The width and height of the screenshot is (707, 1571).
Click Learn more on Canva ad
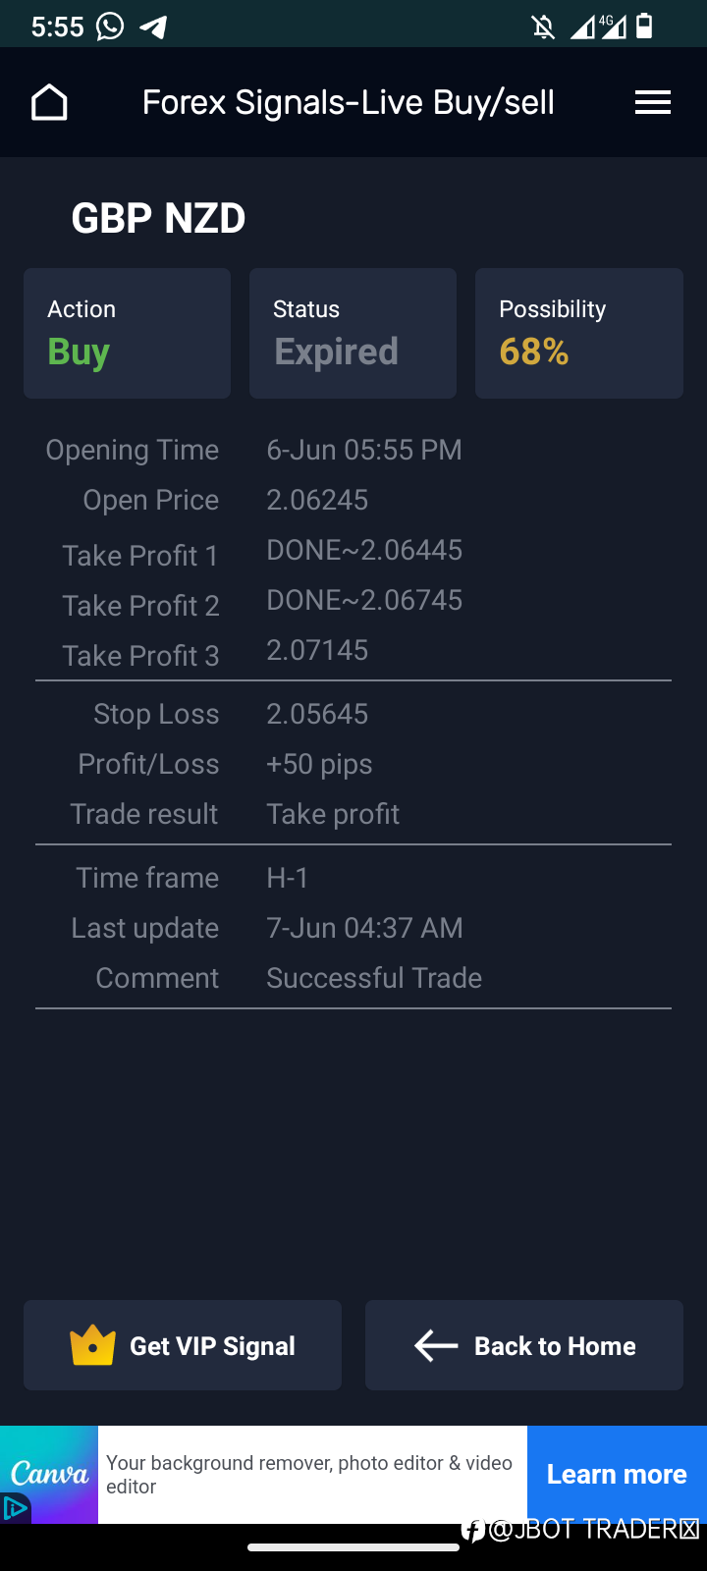coord(617,1474)
